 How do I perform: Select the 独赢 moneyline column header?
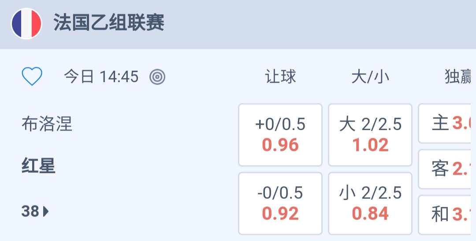pos(458,77)
